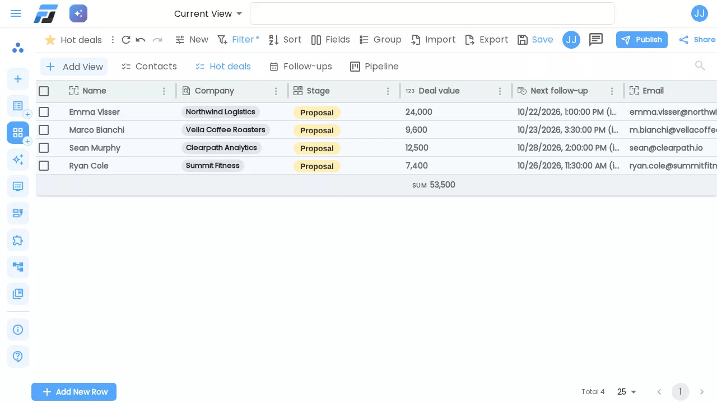
Task: Check the Ryan Cole row checkbox
Action: point(44,166)
